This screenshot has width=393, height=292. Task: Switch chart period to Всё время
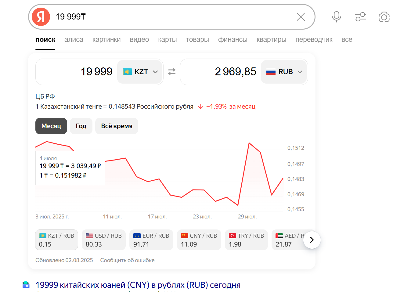(117, 126)
